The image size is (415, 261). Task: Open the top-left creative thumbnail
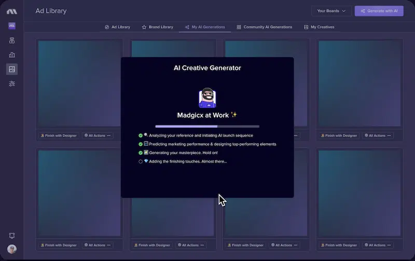(79, 84)
